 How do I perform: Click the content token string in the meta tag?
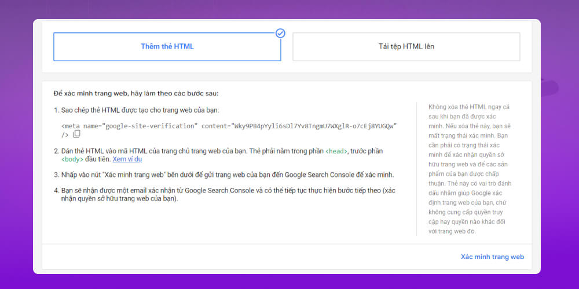pyautogui.click(x=314, y=125)
